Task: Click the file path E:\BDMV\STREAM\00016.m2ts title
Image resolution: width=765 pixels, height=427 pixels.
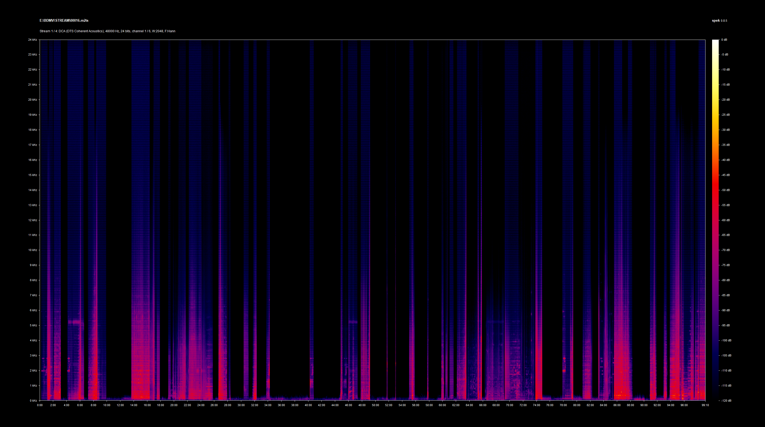Action: [64, 20]
